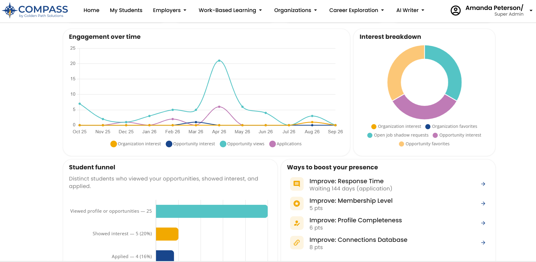Image resolution: width=536 pixels, height=262 pixels.
Task: Click the purple donut chart segment
Action: click(424, 112)
